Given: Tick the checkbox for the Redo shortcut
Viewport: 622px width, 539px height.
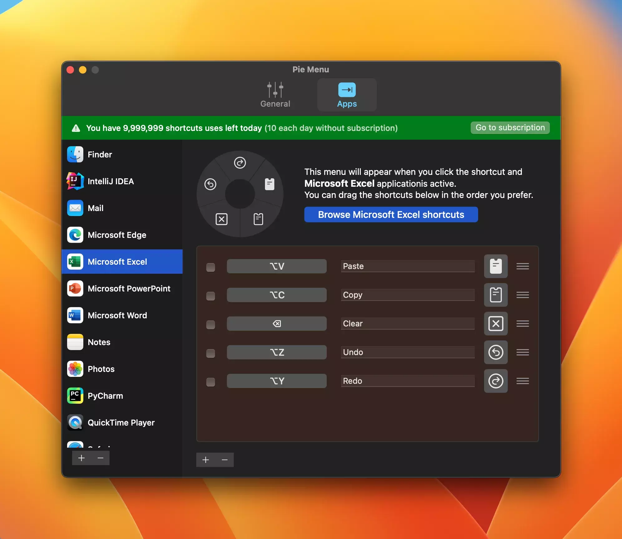Looking at the screenshot, I should pos(211,382).
